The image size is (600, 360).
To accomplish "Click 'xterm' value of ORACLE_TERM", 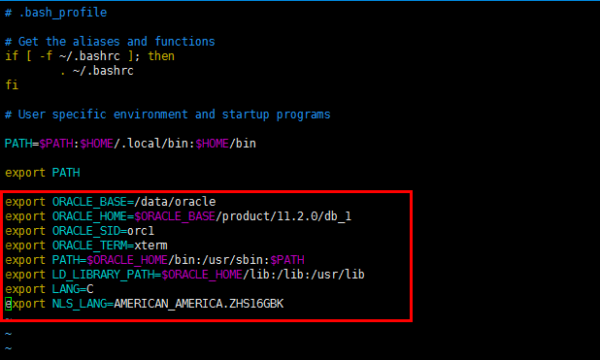I will [150, 245].
